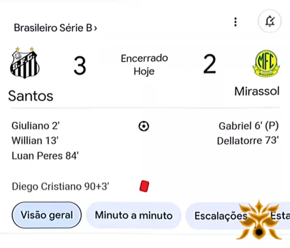The image size is (290, 248).
Task: Click the red card icon
Action: [x=144, y=186]
